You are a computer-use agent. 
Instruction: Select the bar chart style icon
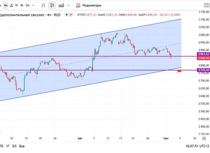(43, 5)
